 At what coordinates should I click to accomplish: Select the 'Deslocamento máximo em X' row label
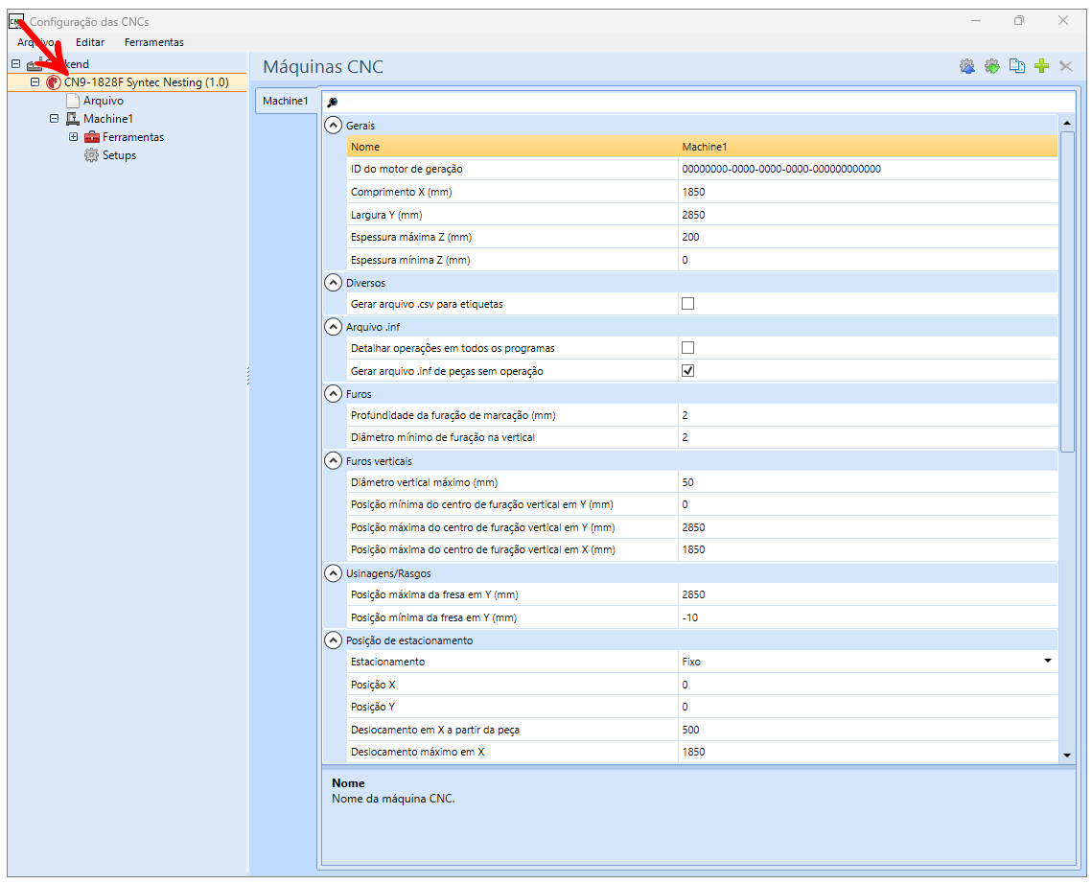pos(418,752)
